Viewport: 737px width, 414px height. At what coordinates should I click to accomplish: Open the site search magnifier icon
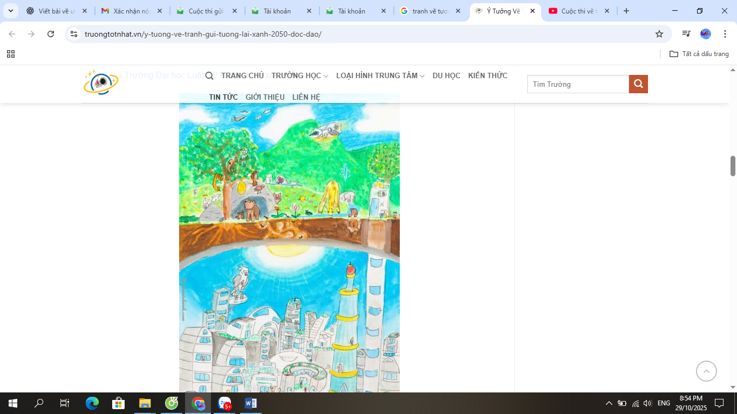[209, 76]
